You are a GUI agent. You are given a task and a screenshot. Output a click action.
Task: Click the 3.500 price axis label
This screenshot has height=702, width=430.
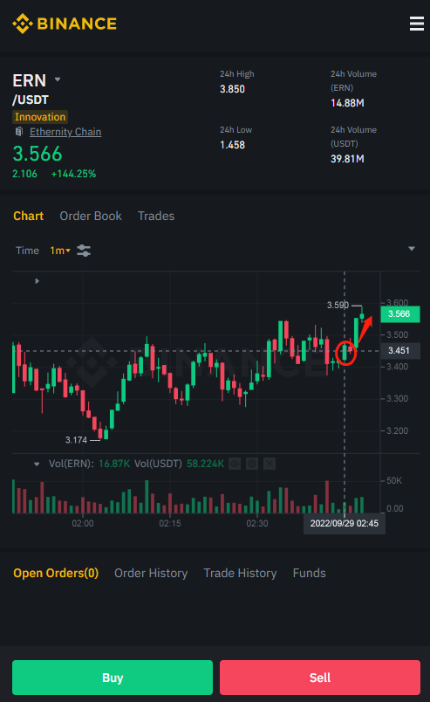[398, 334]
